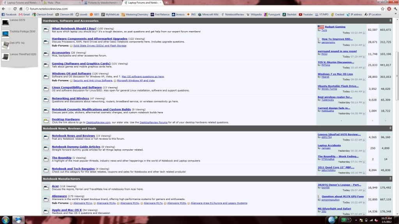399x224 pixels.
Task: Switch to the Pictures by bleedwhensh tab
Action: click(x=102, y=3)
